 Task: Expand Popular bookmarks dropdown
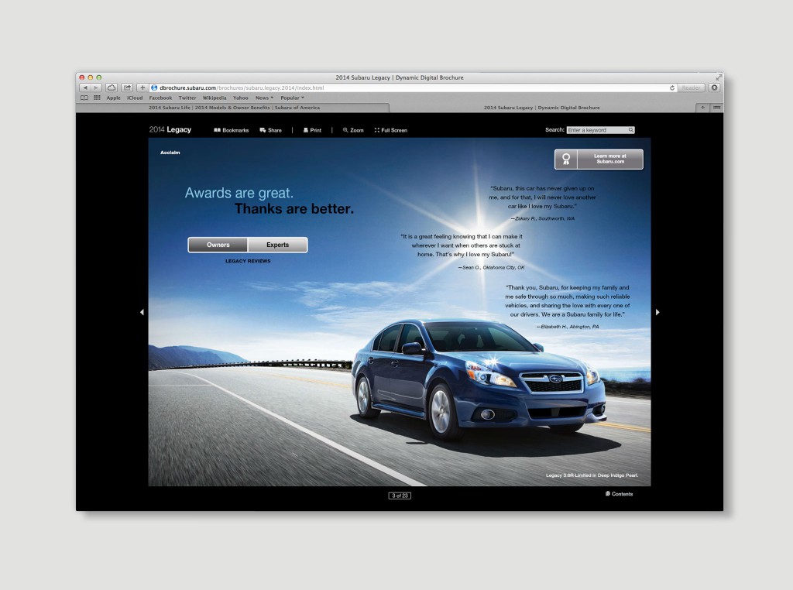[x=292, y=98]
